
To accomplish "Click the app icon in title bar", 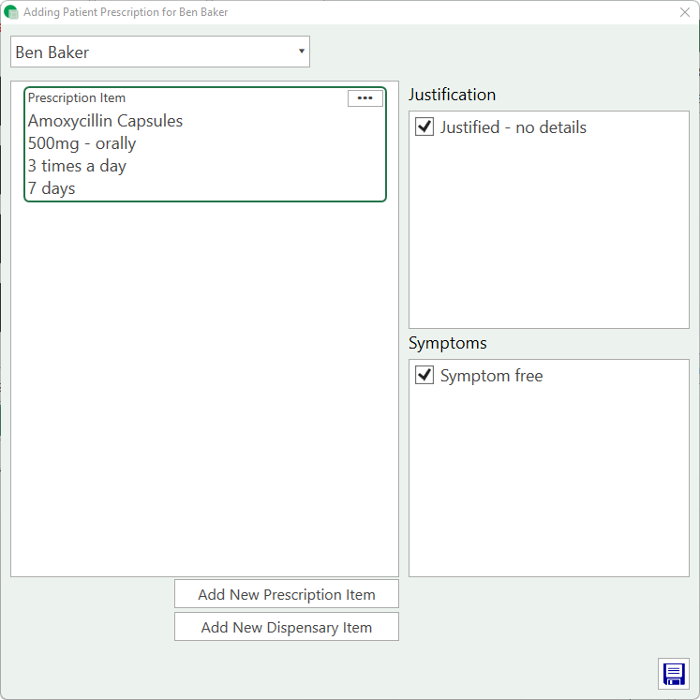I will tap(11, 12).
